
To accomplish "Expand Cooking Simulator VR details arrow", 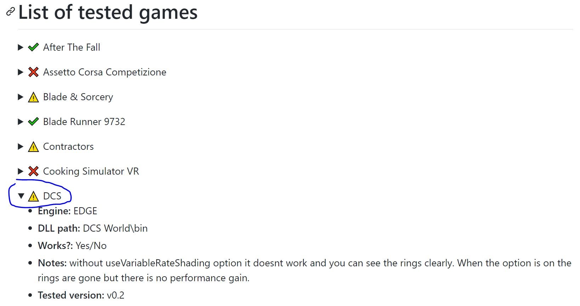I will (21, 171).
